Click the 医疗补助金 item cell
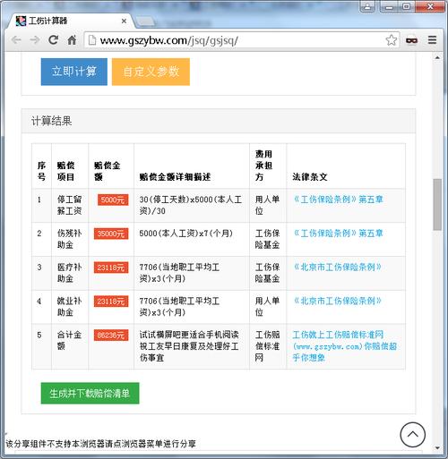Viewport: 448px width, 459px height. [x=70, y=273]
